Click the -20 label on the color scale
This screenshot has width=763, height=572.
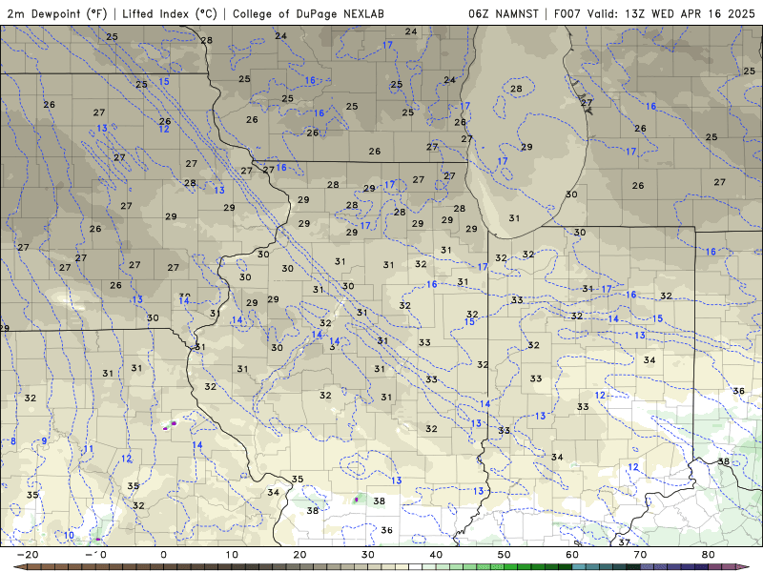(28, 555)
